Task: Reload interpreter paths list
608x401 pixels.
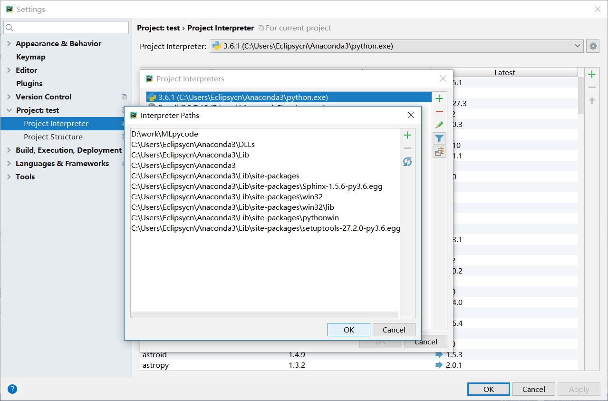Action: [x=407, y=162]
